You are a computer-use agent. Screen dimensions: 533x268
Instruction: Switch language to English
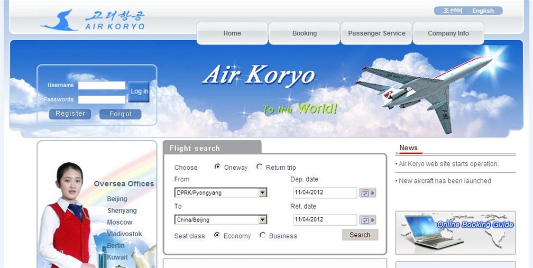tap(483, 11)
